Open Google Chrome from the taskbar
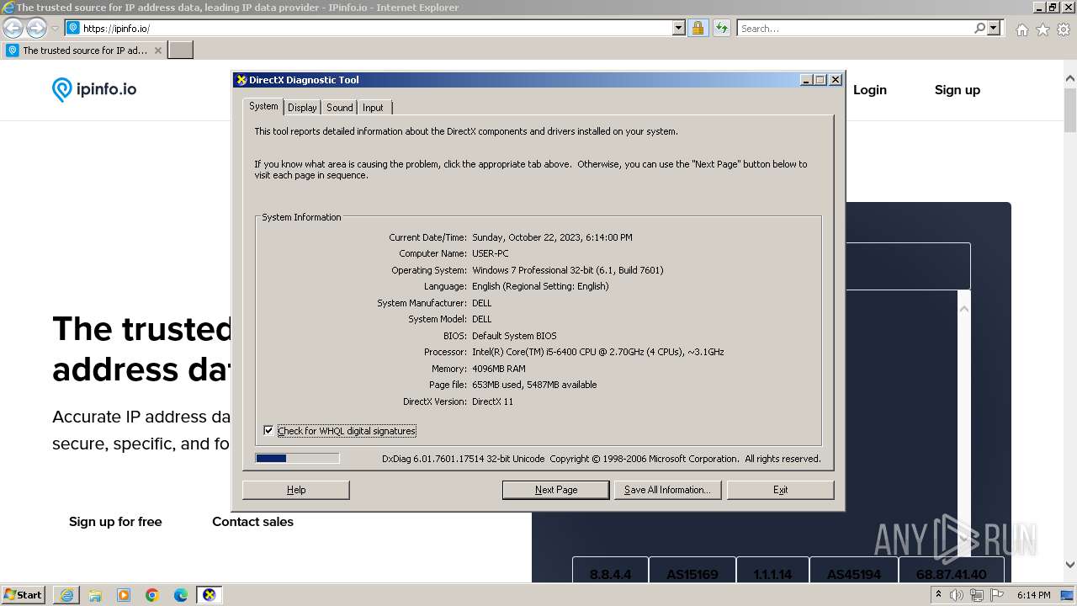Screen dimensions: 1077x606 pos(152,595)
